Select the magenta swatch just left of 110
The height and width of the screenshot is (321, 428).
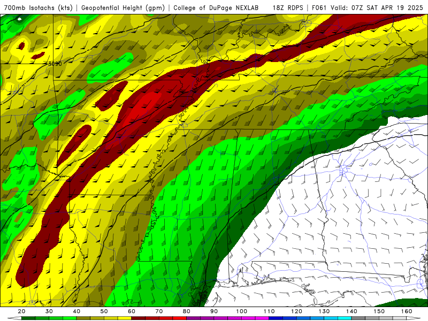point(262,318)
